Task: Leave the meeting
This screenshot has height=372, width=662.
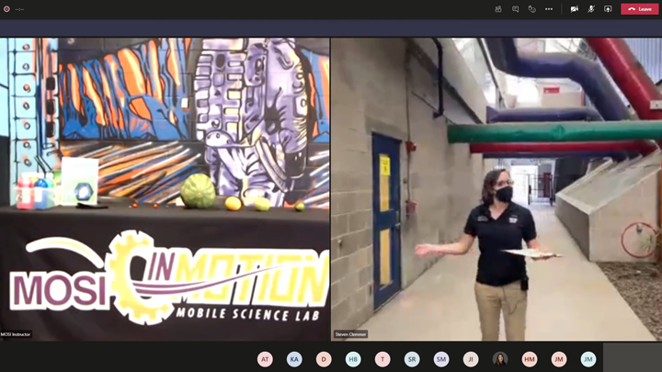Action: pyautogui.click(x=640, y=9)
